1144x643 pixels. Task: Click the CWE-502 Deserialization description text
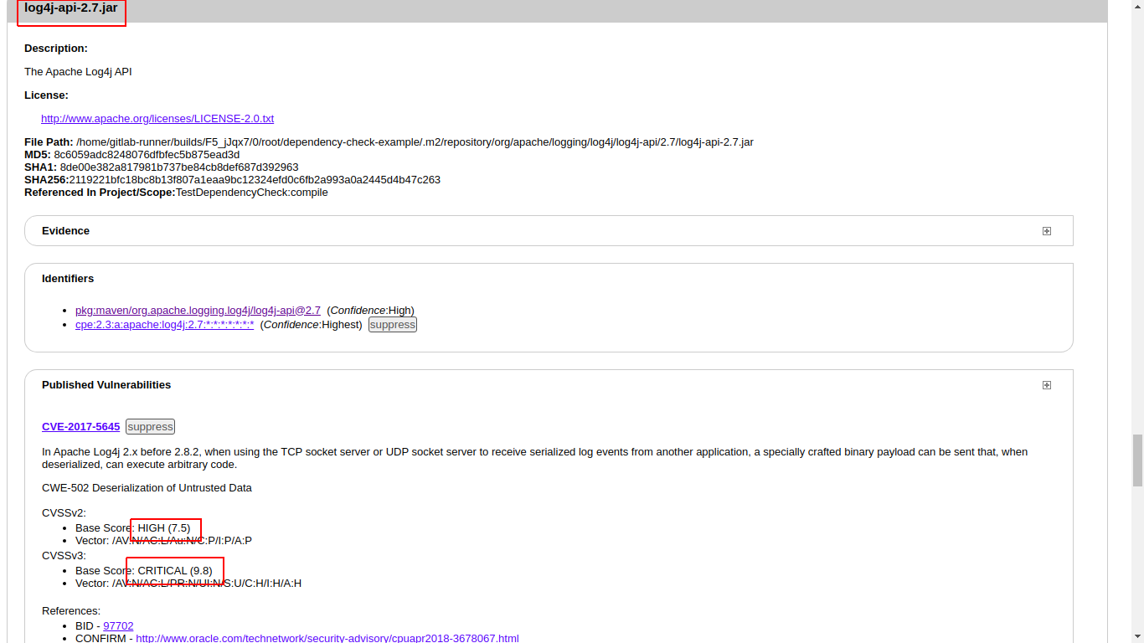point(147,487)
